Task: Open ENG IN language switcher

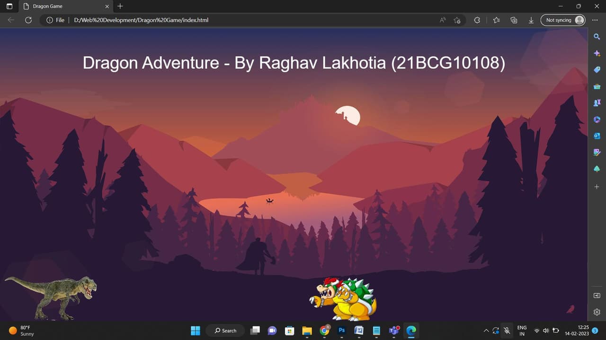Action: (x=522, y=331)
